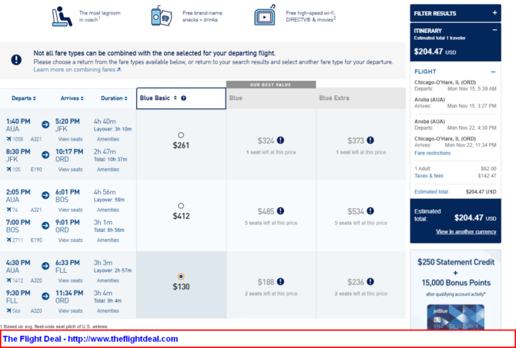Open Amenities for flight 74
Viewport: 516px width, 348px height.
tap(108, 210)
